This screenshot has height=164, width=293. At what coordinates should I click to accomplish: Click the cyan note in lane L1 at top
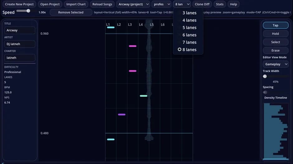coord(111,28)
